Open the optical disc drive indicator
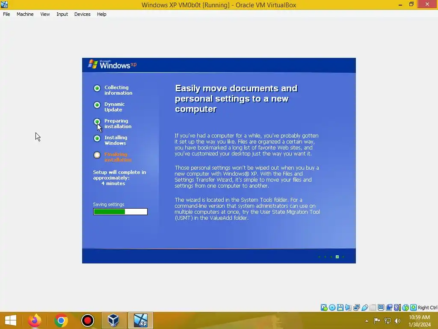Screen dimensions: 438x329 point(332,308)
